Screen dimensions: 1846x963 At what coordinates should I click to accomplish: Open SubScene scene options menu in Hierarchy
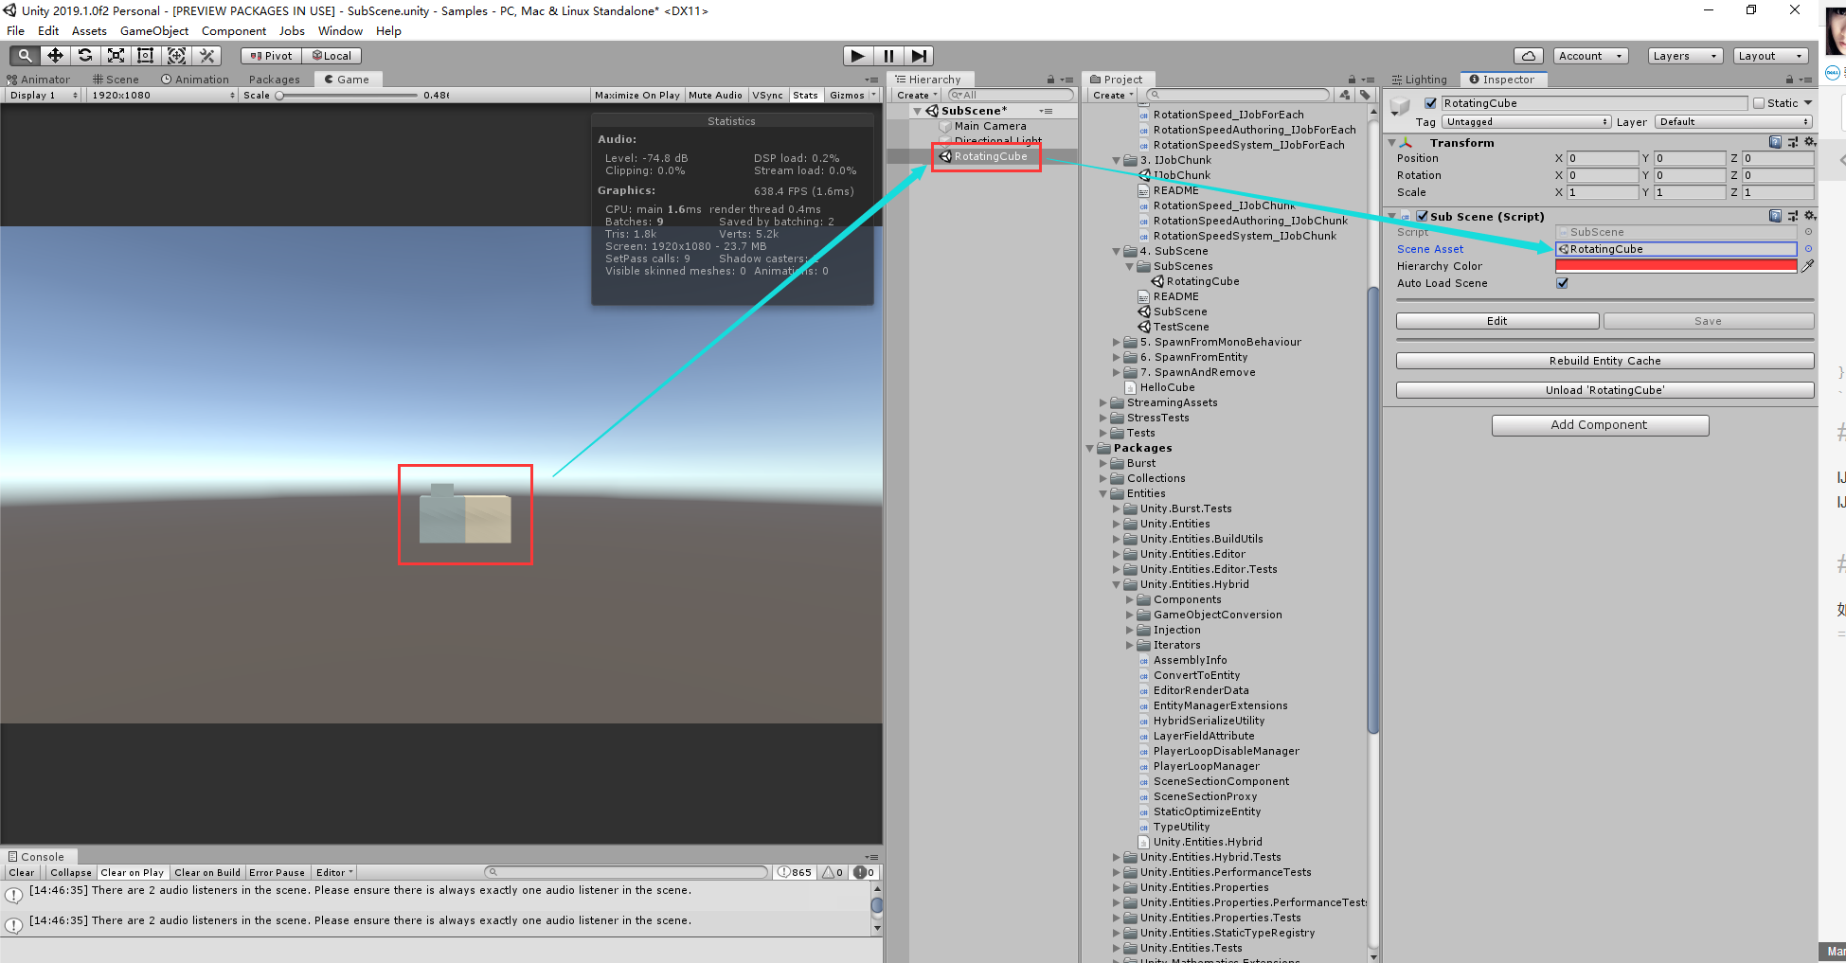pyautogui.click(x=1046, y=111)
